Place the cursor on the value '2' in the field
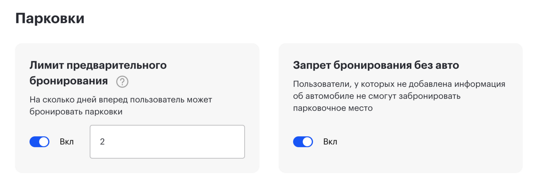535x185 pixels. point(102,141)
